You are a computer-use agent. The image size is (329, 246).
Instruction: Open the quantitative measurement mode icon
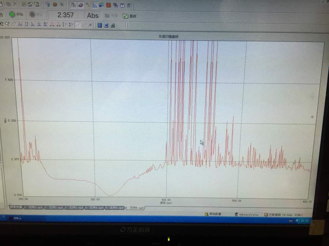(x=73, y=5)
